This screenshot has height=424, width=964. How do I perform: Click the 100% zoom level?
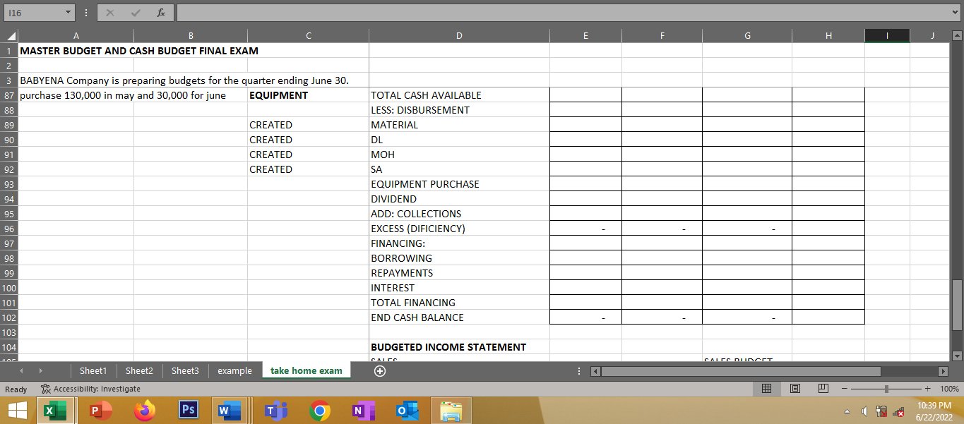[x=950, y=389]
